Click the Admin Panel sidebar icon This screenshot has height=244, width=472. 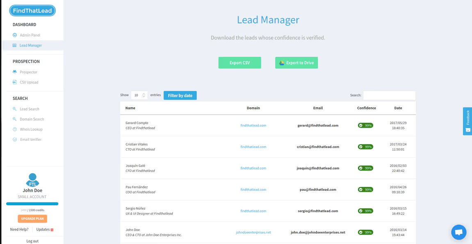point(14,35)
